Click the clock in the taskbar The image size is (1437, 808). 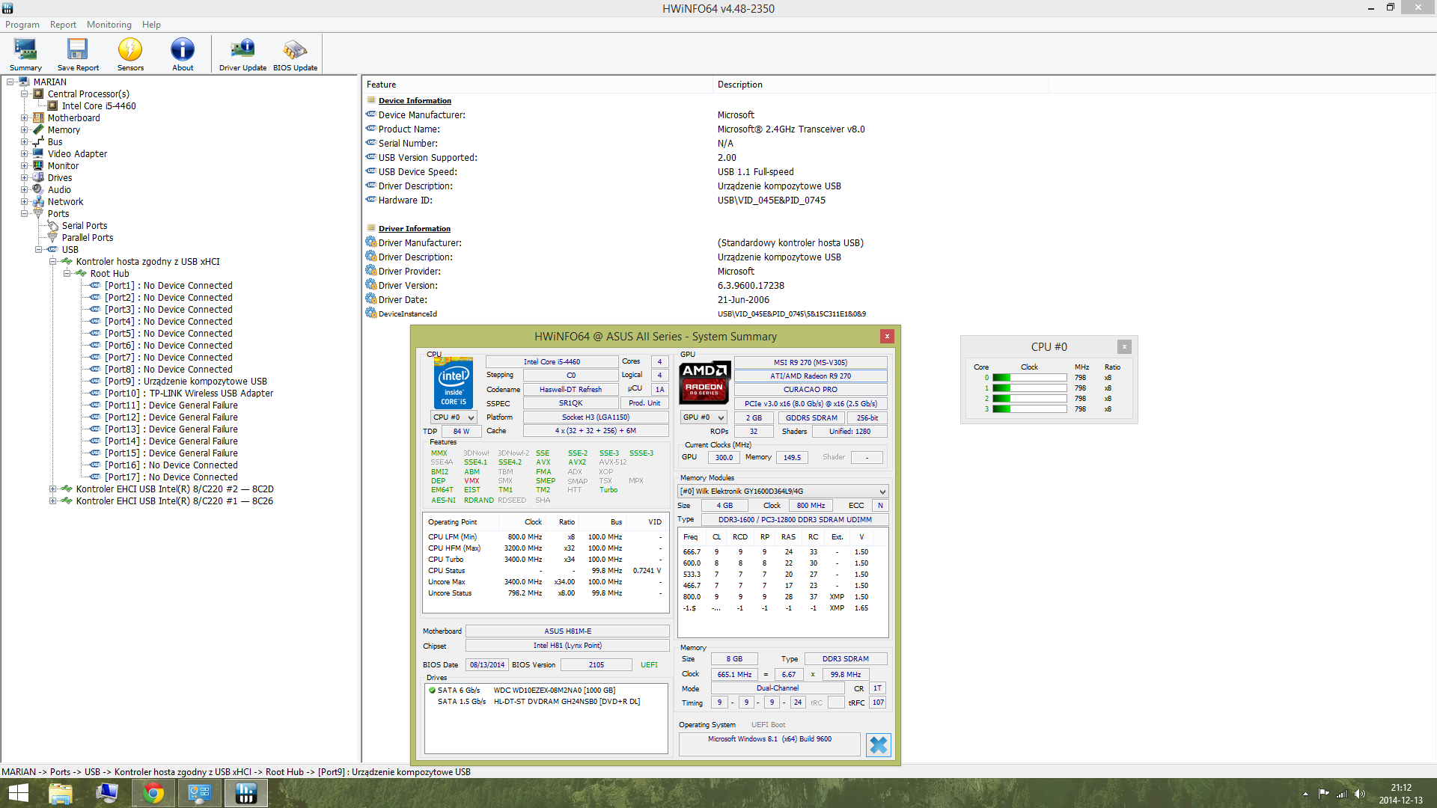click(x=1401, y=794)
